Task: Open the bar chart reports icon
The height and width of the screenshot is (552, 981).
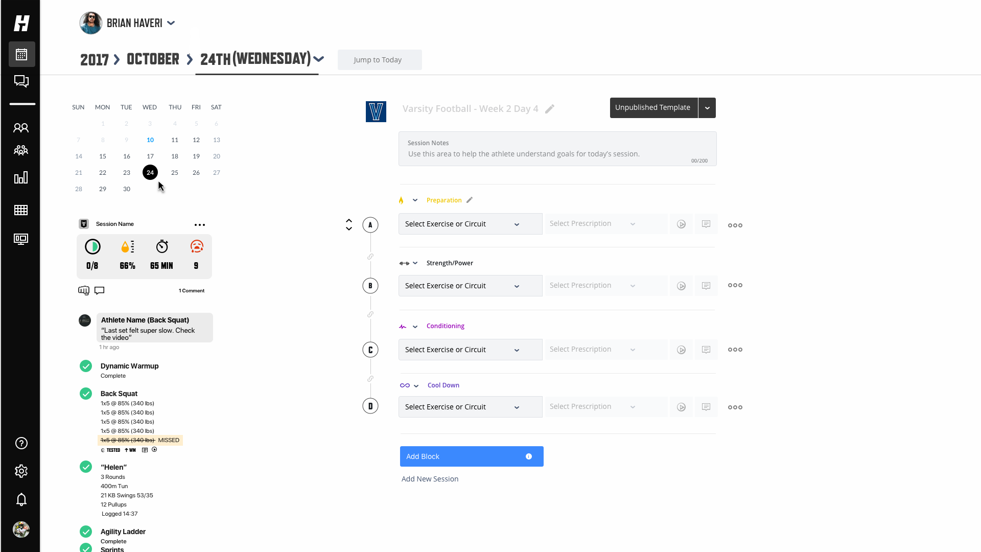Action: [21, 177]
